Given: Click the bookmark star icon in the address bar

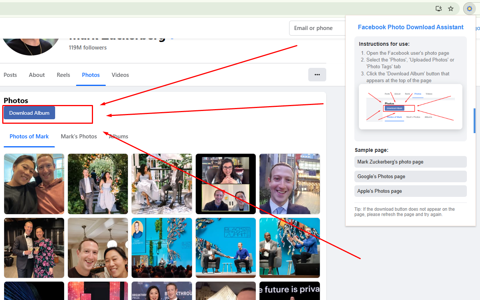Looking at the screenshot, I should point(450,8).
